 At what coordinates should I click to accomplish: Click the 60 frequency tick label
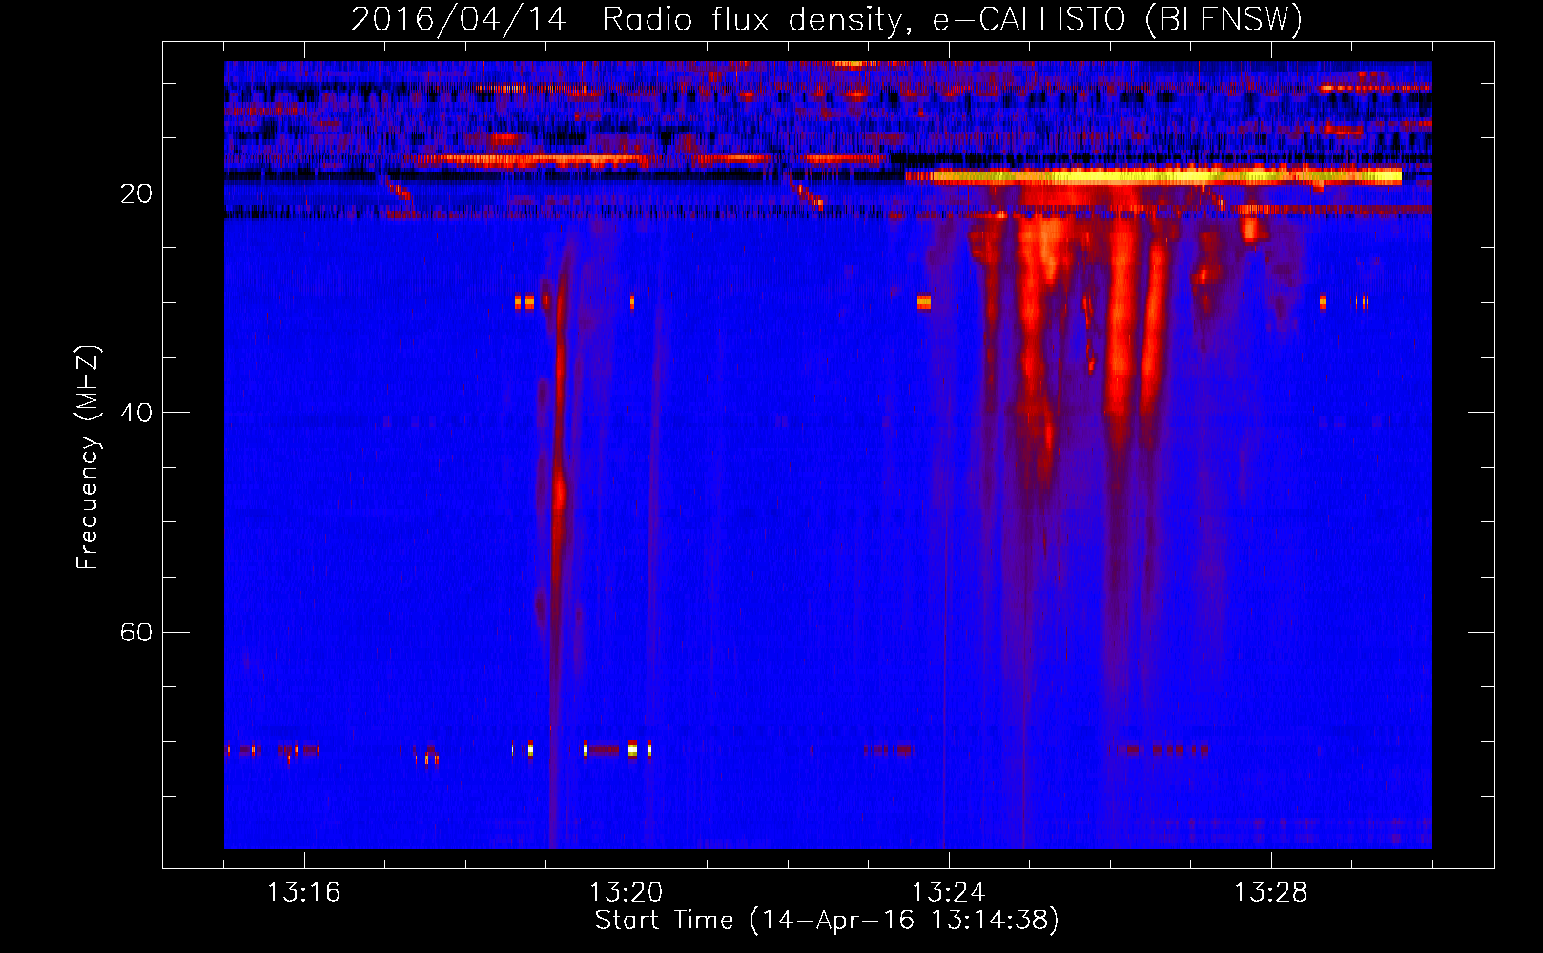click(x=136, y=632)
